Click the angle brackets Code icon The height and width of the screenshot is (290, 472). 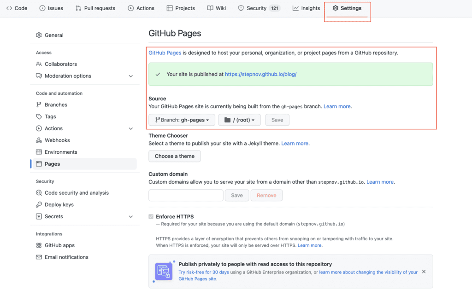9,8
